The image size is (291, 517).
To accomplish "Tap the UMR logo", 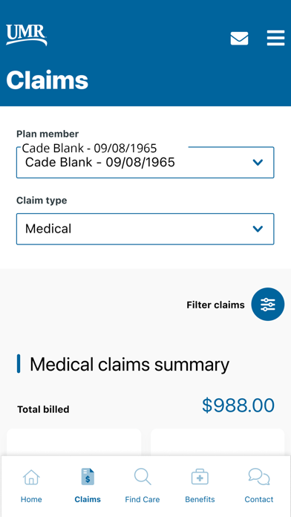I will click(27, 35).
